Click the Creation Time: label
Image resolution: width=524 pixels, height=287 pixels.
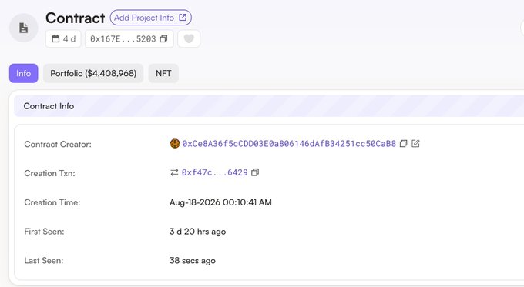pyautogui.click(x=52, y=202)
